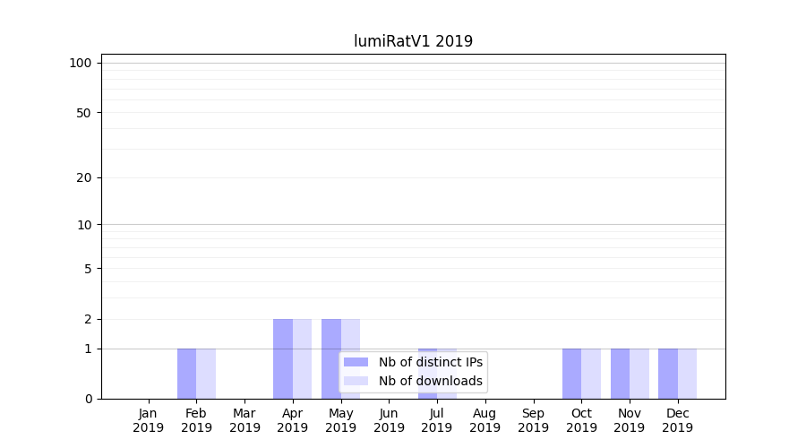This screenshot has width=806, height=448.
Task: Click the 'Jan 2019' x-axis label
Action: click(149, 420)
